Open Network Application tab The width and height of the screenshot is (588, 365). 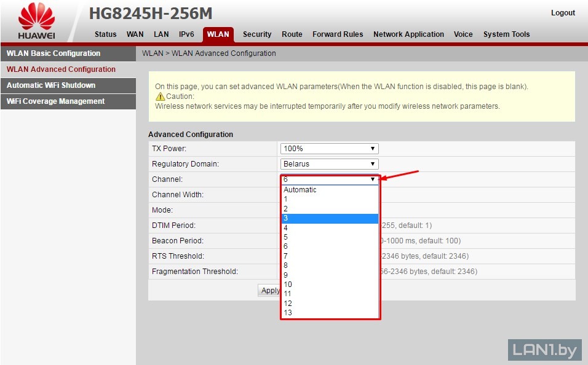(408, 34)
